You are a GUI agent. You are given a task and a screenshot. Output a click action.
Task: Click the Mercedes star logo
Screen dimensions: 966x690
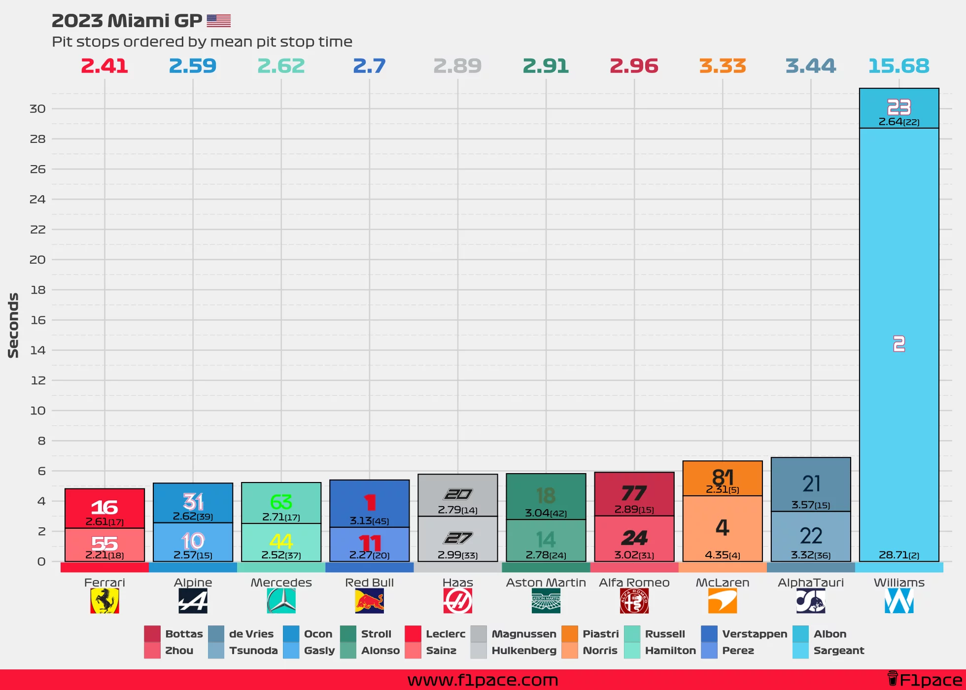point(281,601)
